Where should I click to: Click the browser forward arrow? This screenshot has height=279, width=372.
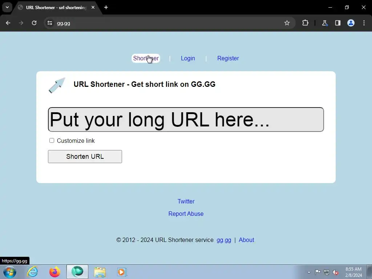[x=21, y=23]
